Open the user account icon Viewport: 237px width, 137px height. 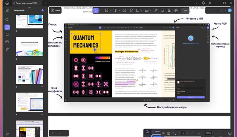[210, 3]
